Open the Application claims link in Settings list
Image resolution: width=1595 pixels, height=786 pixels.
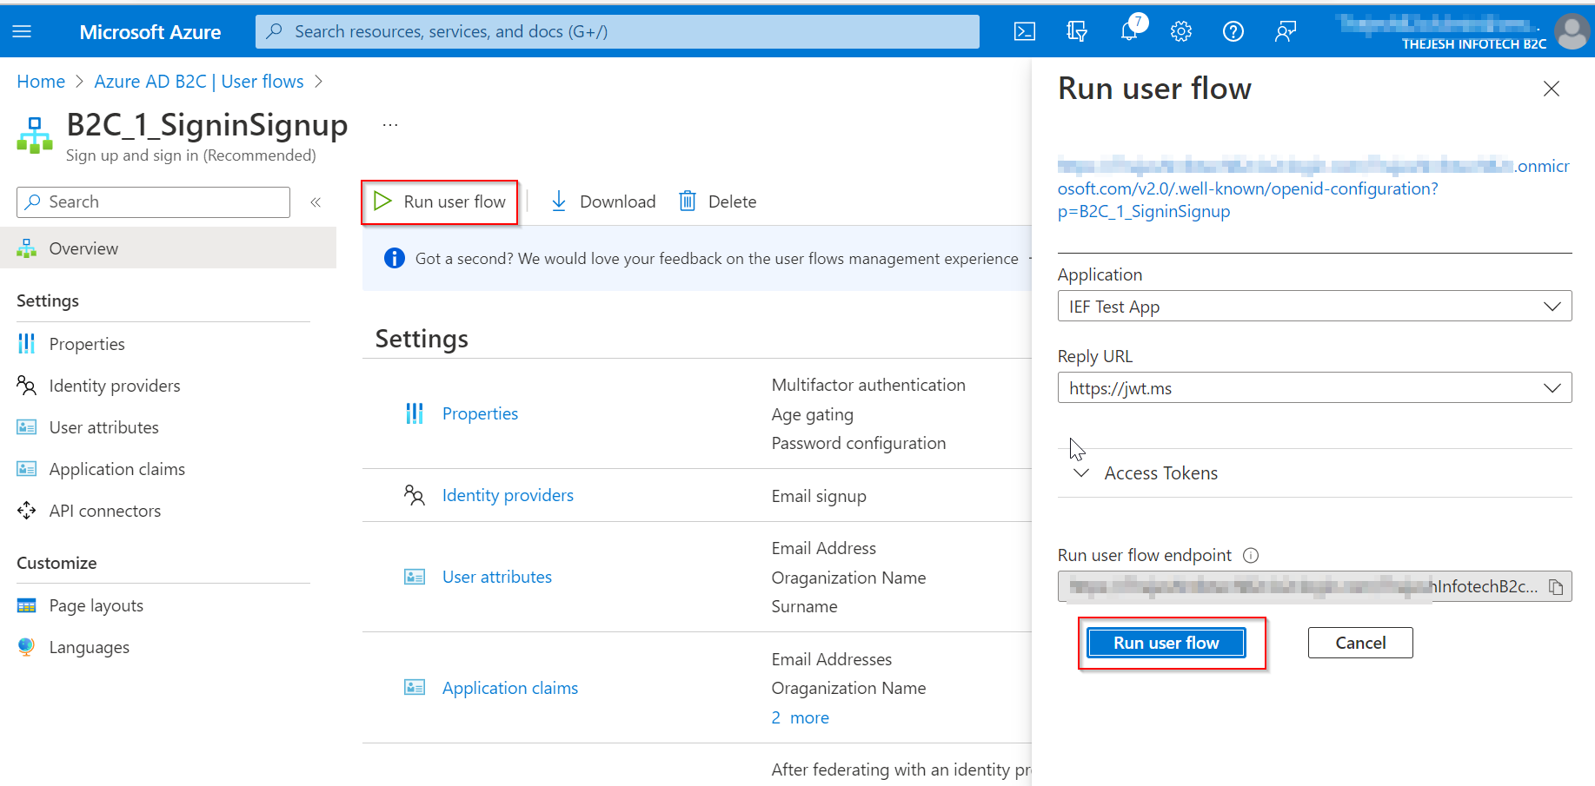(x=510, y=688)
